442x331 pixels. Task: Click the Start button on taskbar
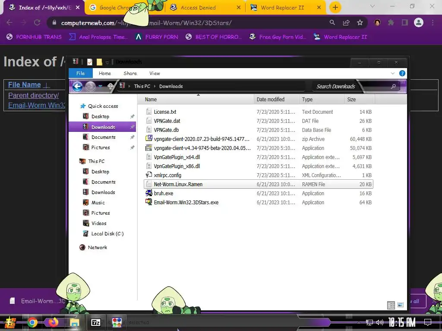click(10, 322)
